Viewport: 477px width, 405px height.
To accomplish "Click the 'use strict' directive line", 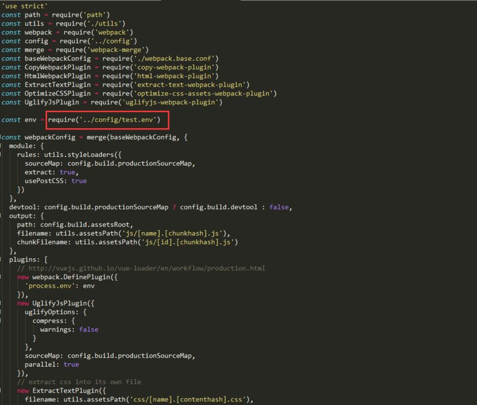I will tap(24, 6).
